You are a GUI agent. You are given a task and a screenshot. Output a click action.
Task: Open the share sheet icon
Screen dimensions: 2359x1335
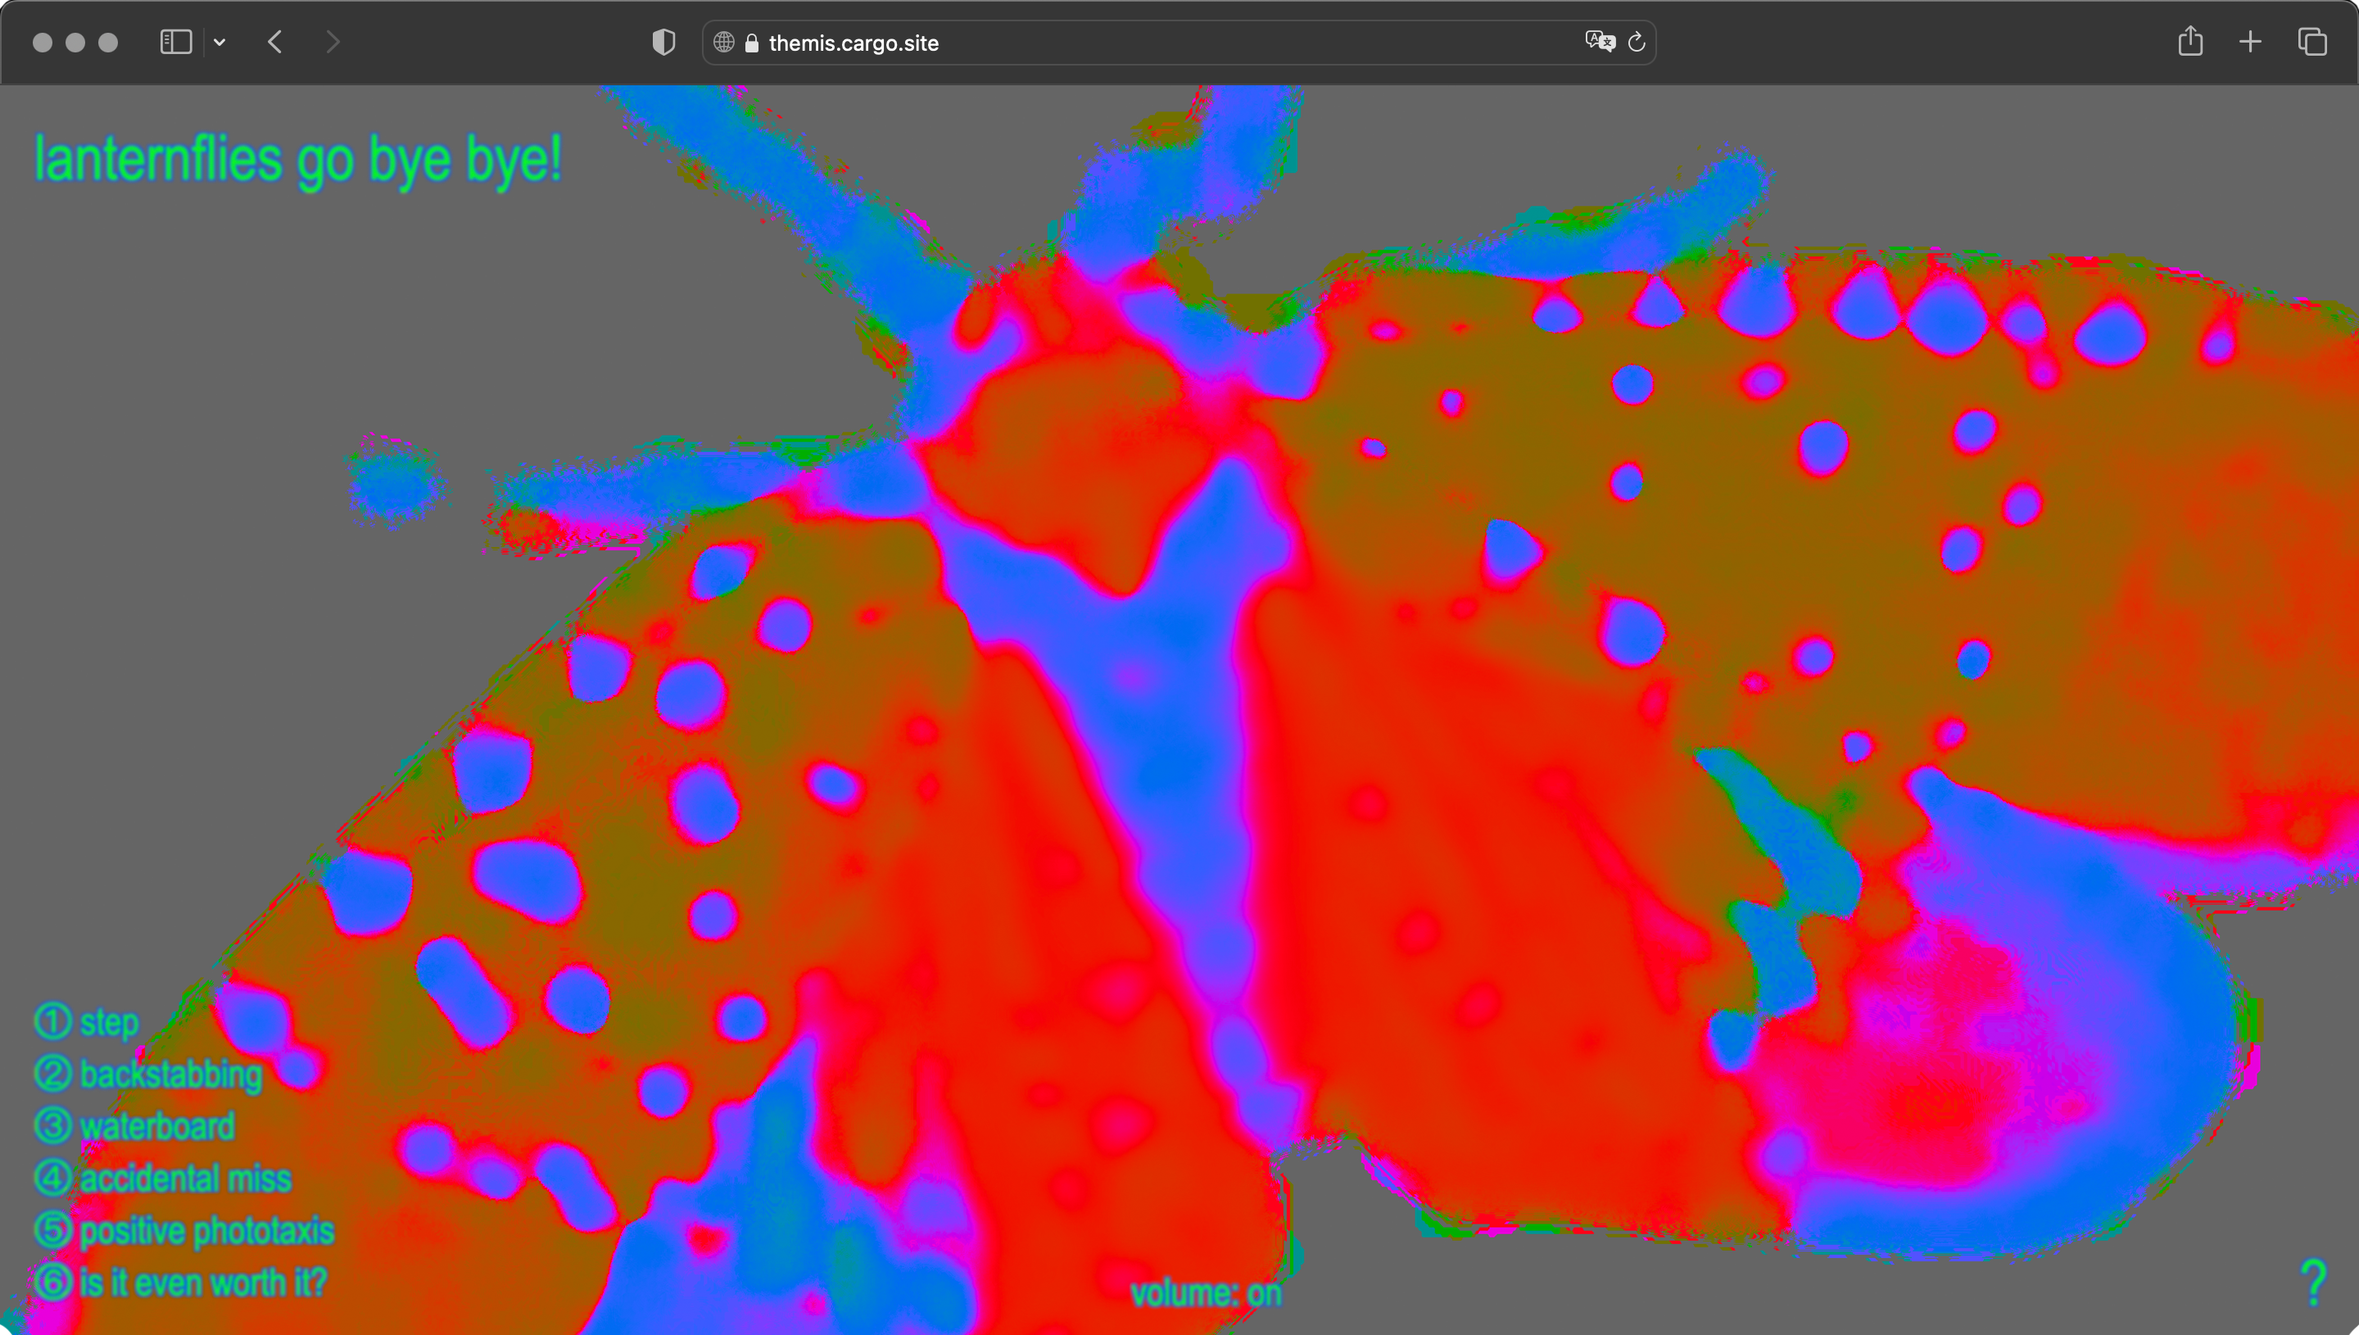click(2190, 42)
